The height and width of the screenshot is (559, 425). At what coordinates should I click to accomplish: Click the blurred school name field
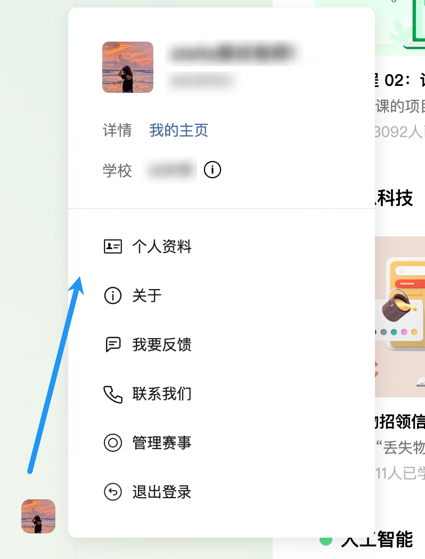171,170
